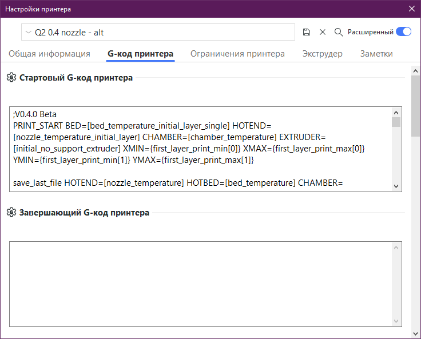This screenshot has width=421, height=339.
Task: Switch to the Общая информация tab
Action: pos(49,54)
